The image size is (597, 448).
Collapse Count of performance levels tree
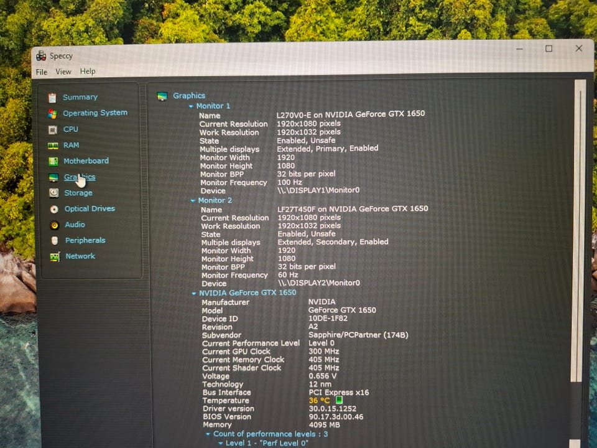point(208,434)
